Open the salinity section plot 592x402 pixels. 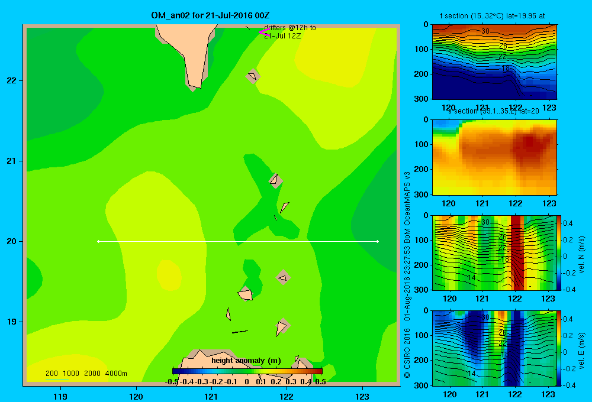(494, 157)
